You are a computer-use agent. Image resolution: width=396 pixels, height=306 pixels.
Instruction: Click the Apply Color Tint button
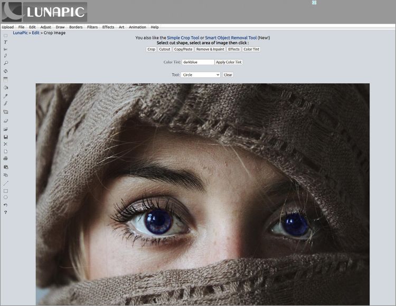(229, 62)
